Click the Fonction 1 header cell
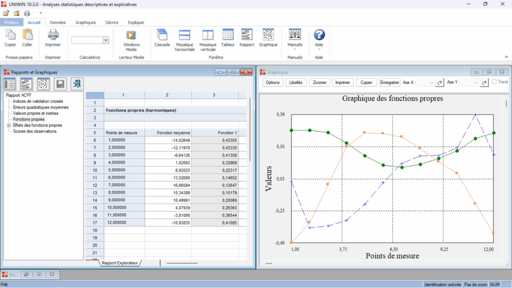 [x=215, y=133]
